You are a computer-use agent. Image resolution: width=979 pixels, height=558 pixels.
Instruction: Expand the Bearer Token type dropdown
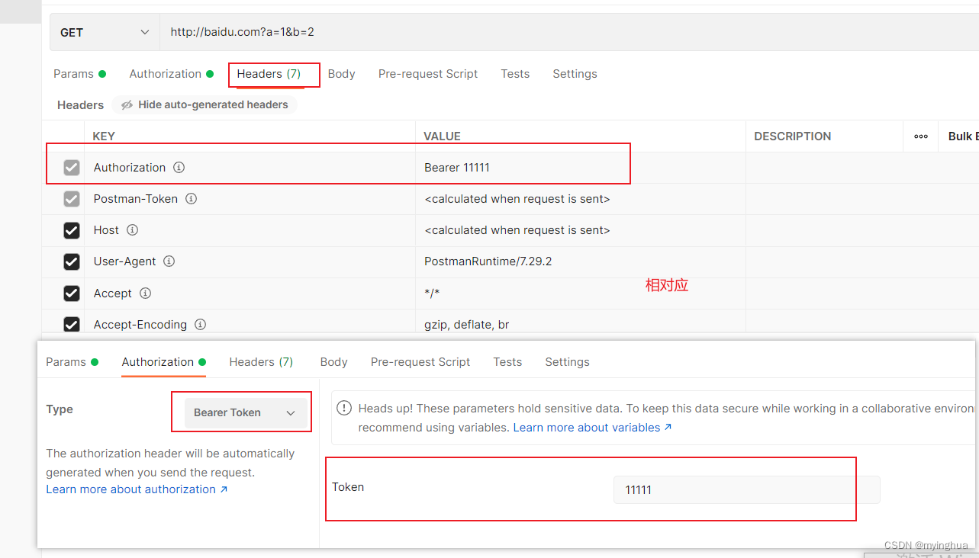pyautogui.click(x=246, y=412)
